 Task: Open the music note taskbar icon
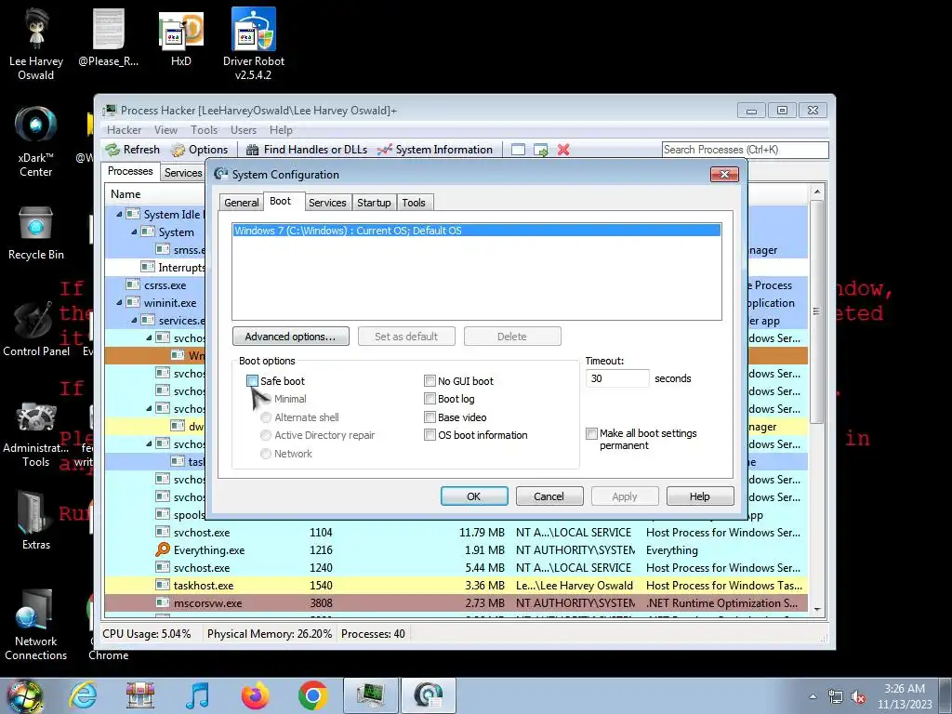(x=197, y=695)
